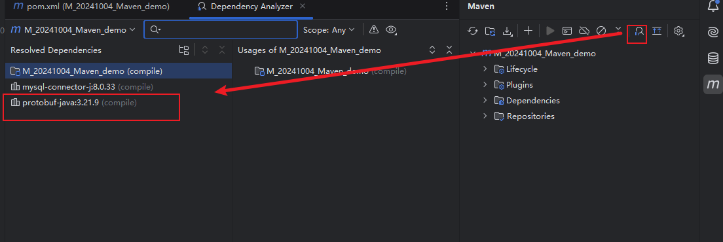723x242 pixels.
Task: Open view options eye icon
Action: pyautogui.click(x=392, y=30)
